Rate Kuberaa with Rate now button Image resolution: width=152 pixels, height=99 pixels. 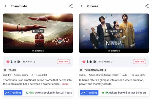pyautogui.click(x=139, y=62)
